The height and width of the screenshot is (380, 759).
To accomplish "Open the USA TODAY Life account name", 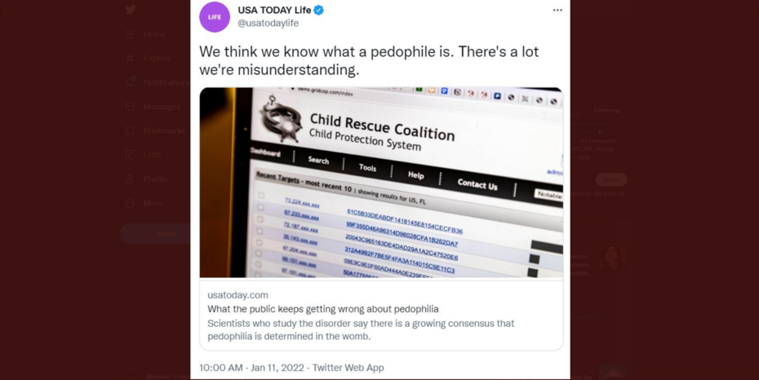I will click(274, 10).
